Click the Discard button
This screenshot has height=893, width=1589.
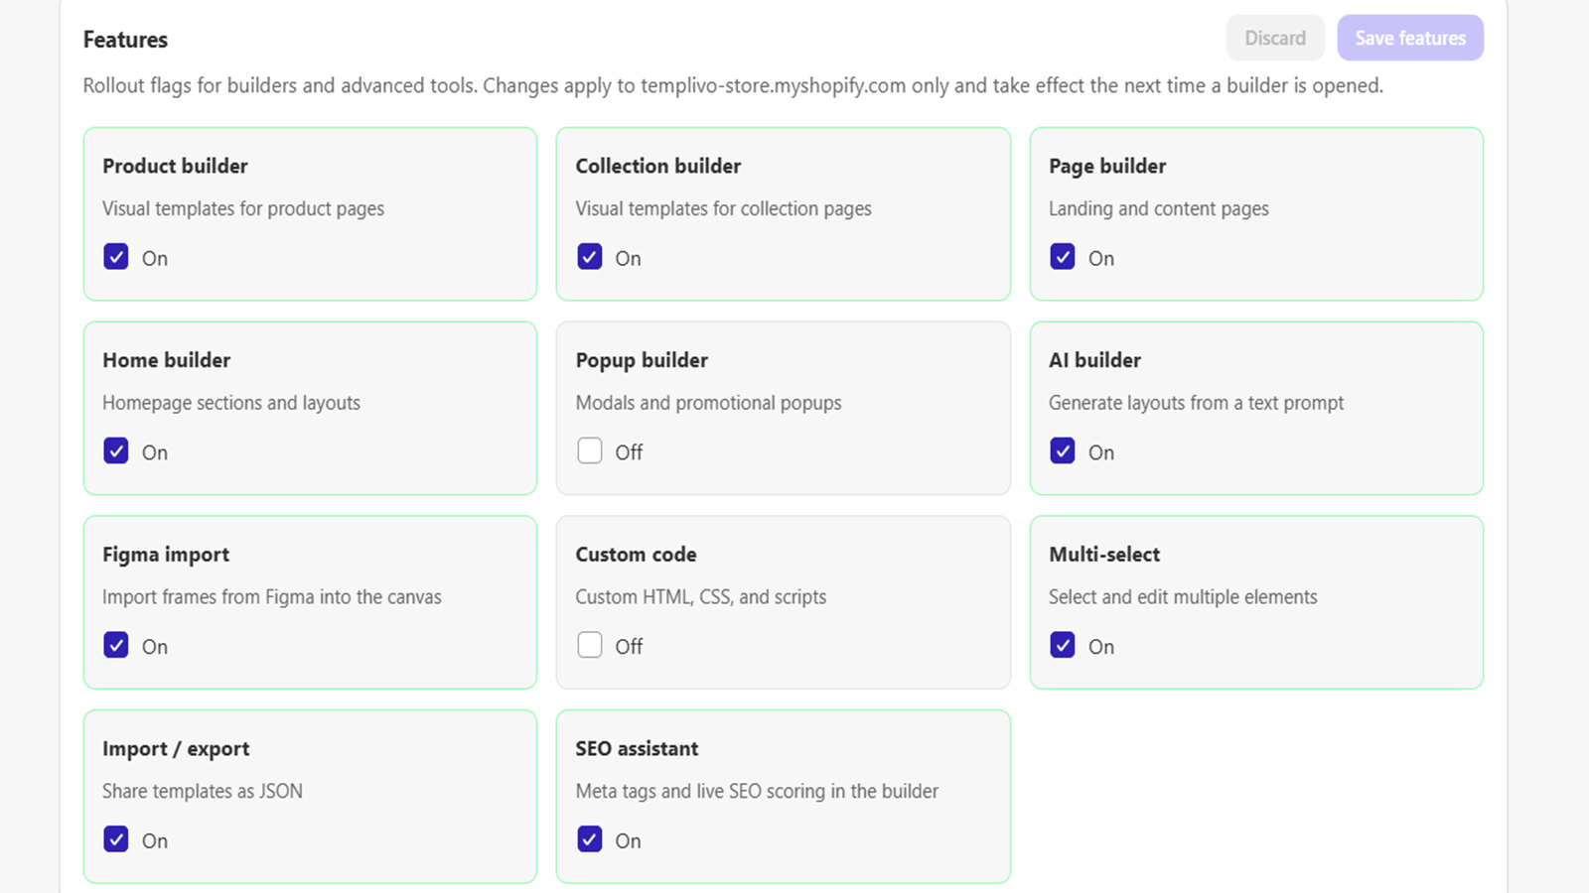click(x=1275, y=38)
